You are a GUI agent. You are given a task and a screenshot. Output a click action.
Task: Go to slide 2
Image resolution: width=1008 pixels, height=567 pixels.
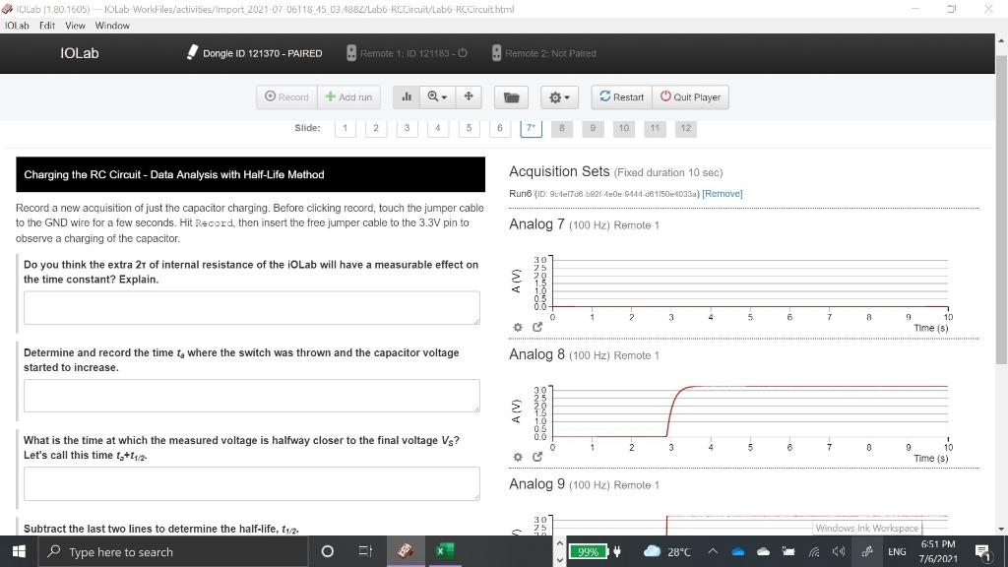coord(376,127)
